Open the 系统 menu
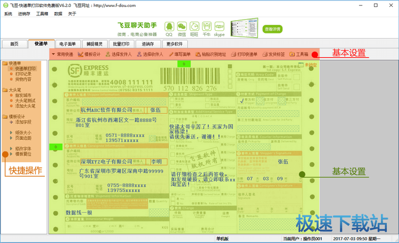399x243 pixels. (8, 14)
